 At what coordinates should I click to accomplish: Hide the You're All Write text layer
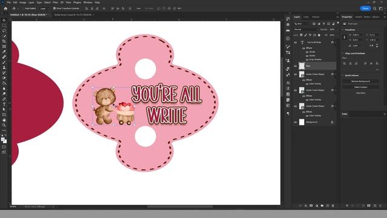296,42
